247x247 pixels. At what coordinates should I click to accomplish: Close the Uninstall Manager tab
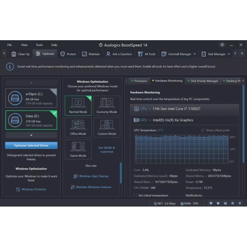[195, 54]
